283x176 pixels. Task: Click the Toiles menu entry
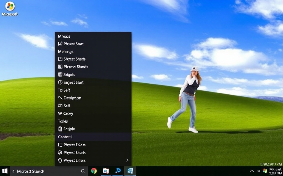pyautogui.click(x=93, y=121)
